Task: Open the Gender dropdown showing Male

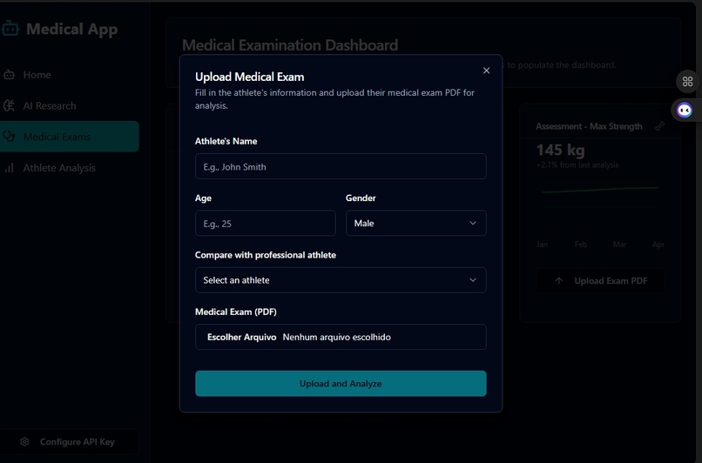Action: [x=416, y=223]
